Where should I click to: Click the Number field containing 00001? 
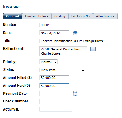[56, 25]
